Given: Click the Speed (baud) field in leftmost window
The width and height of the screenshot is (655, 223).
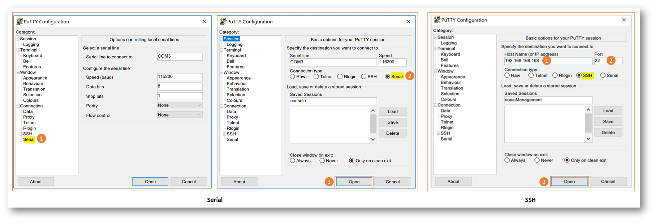Looking at the screenshot, I should pos(180,77).
